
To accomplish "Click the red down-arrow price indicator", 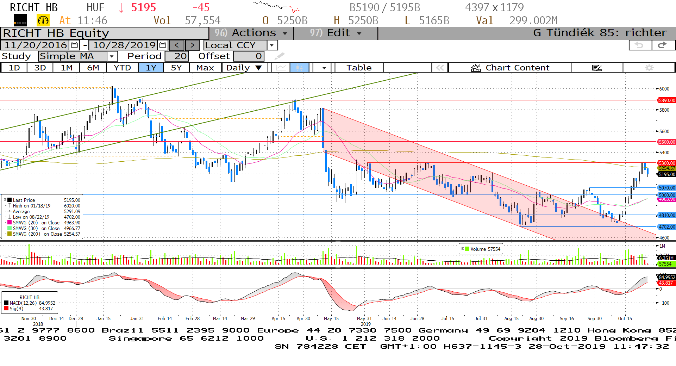I will tap(121, 7).
